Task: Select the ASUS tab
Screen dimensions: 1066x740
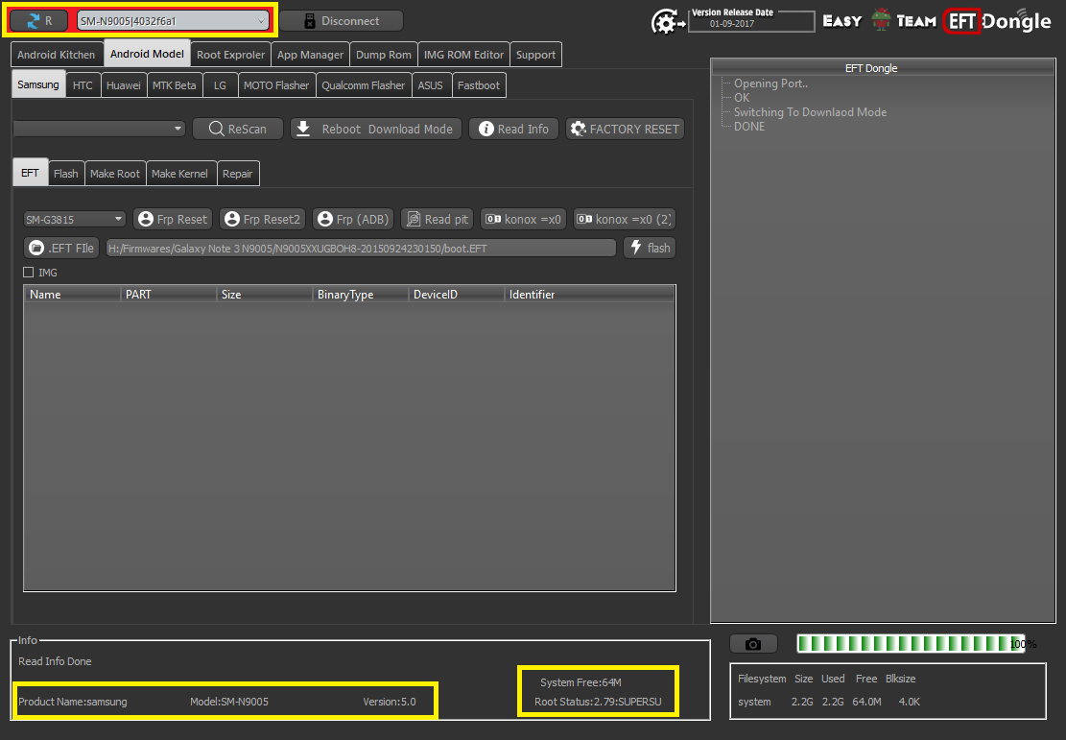Action: tap(431, 85)
